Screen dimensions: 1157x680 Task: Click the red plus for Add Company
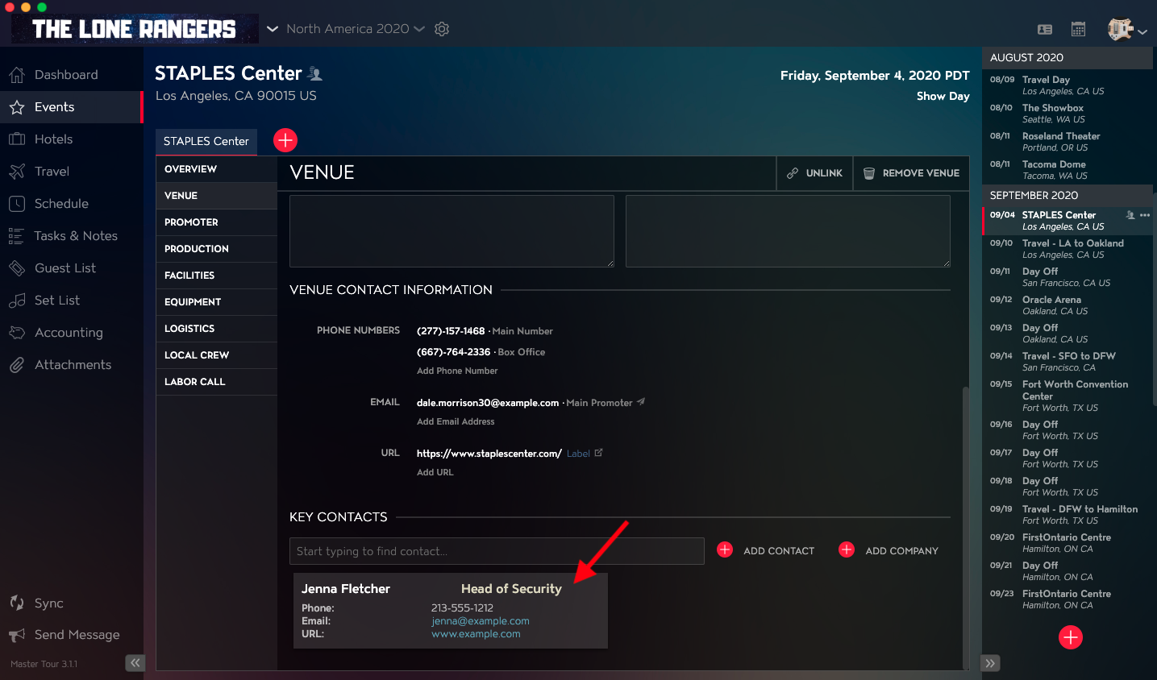point(847,549)
